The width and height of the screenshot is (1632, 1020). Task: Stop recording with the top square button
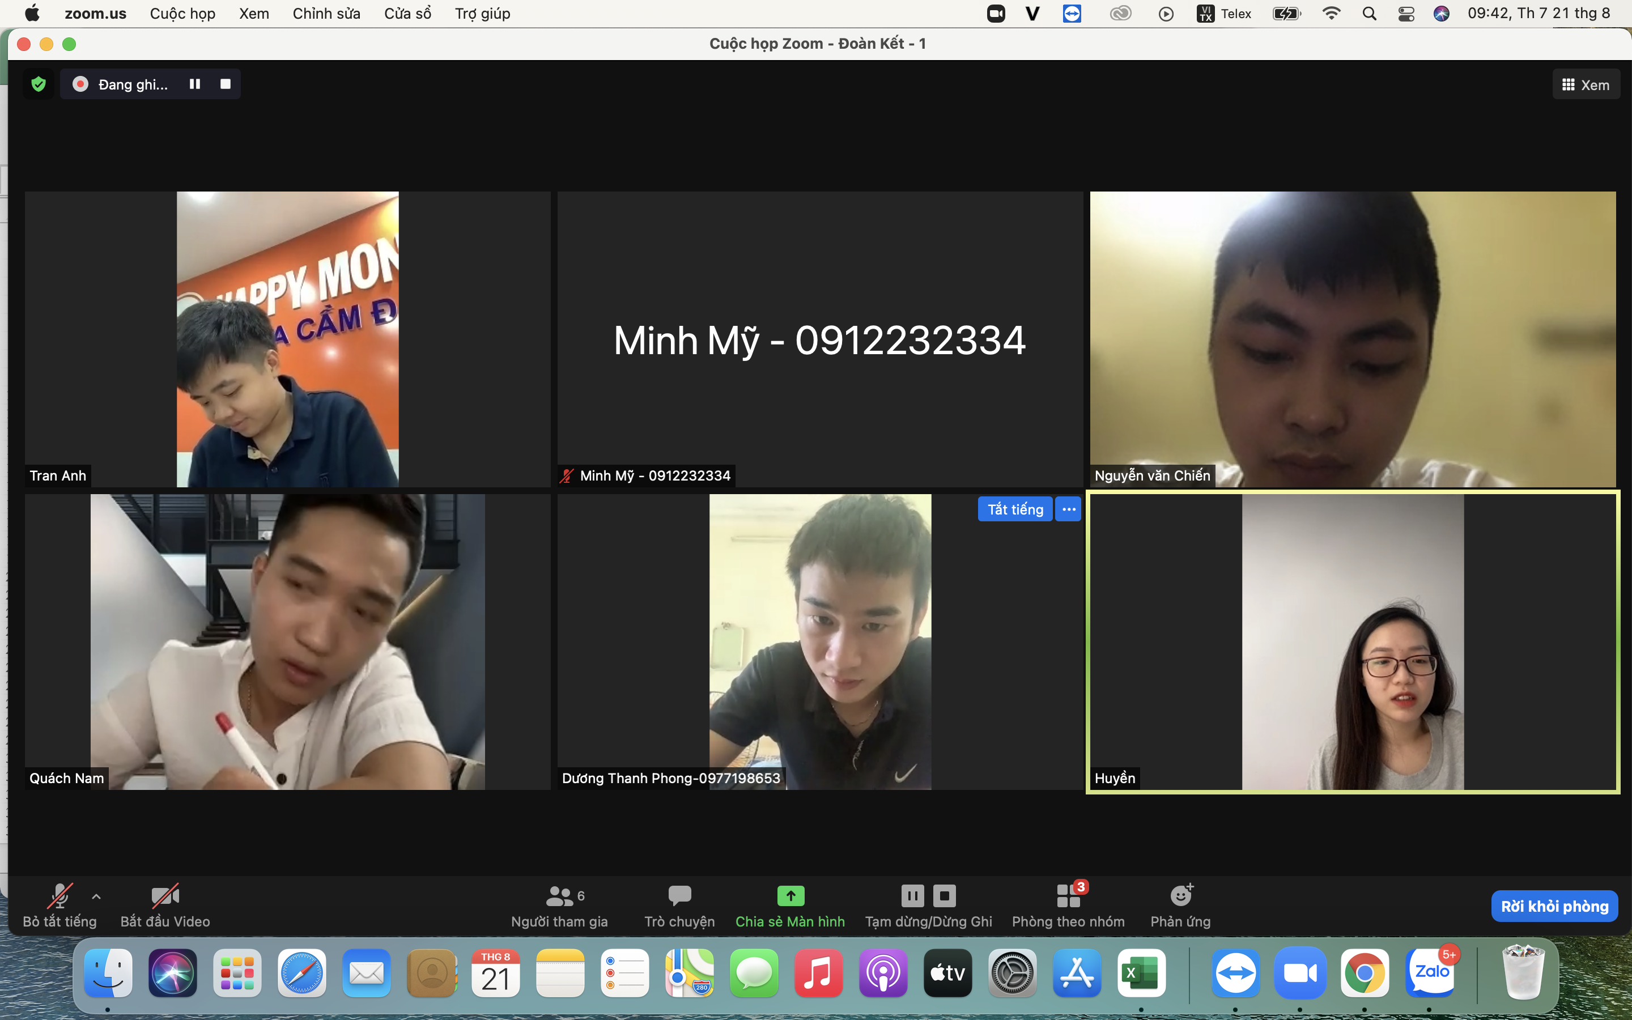225,84
